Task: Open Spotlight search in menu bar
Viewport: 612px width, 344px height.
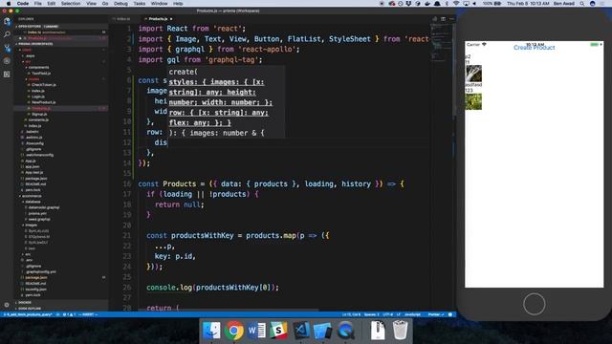Action: (582, 3)
